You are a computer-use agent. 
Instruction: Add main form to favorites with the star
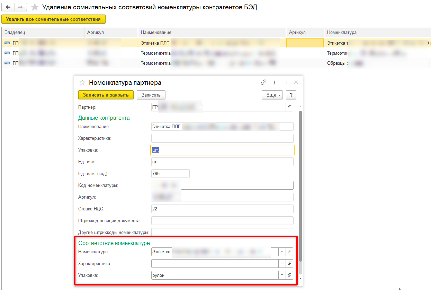tap(35, 7)
